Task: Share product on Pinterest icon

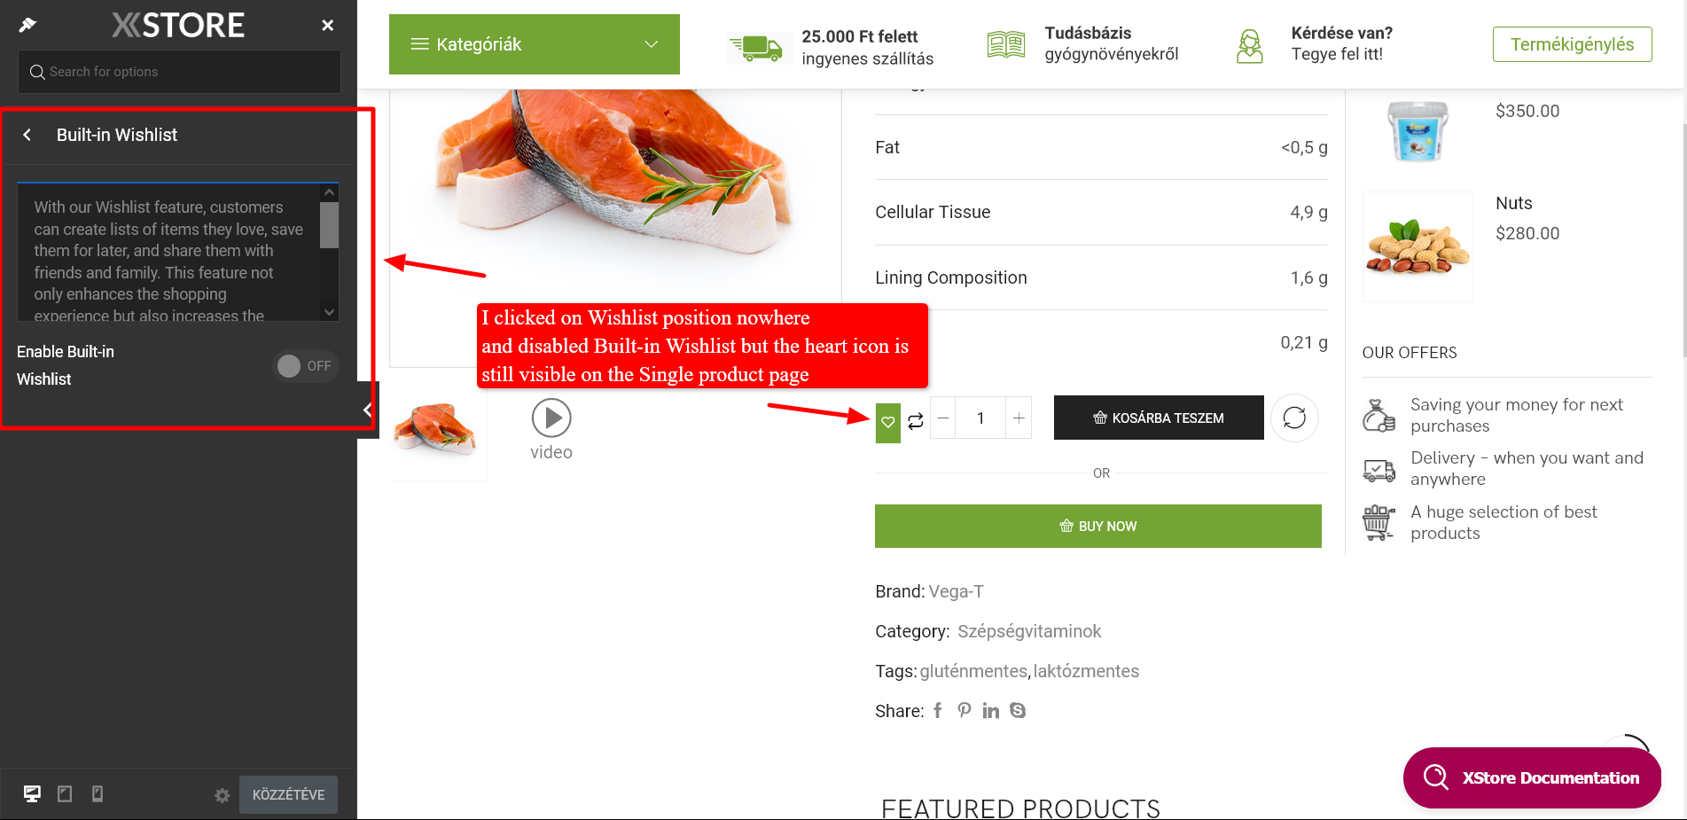Action: (x=965, y=710)
